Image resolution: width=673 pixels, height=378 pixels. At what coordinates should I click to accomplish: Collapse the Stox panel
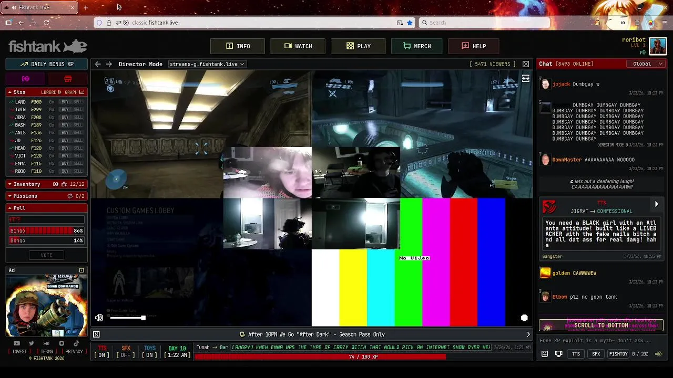[x=9, y=92]
